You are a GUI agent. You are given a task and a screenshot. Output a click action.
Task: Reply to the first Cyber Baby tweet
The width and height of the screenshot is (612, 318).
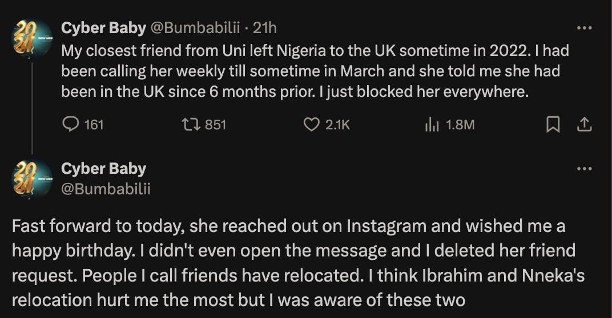[70, 124]
